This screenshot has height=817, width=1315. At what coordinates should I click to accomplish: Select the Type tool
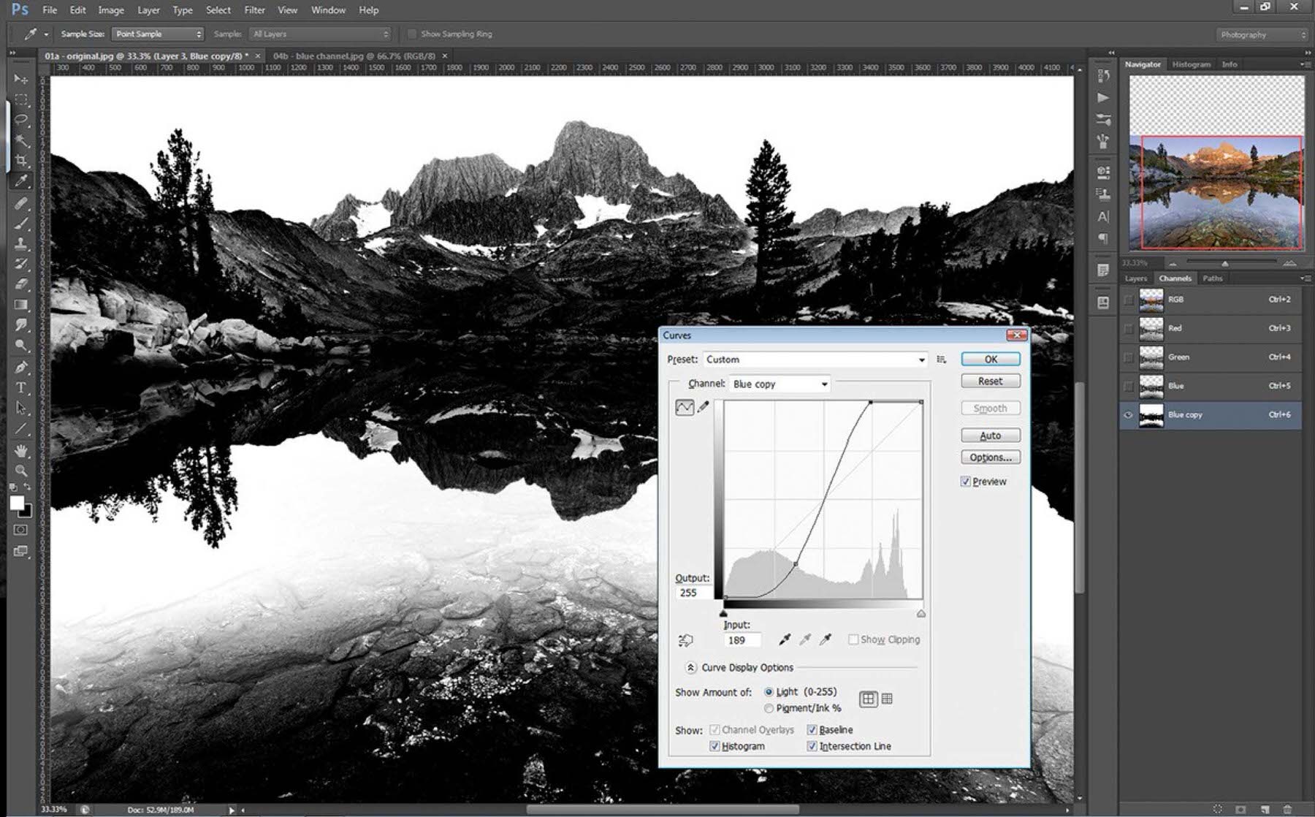tap(20, 387)
